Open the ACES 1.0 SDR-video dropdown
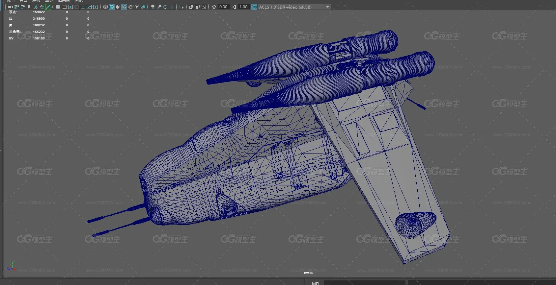 294,7
